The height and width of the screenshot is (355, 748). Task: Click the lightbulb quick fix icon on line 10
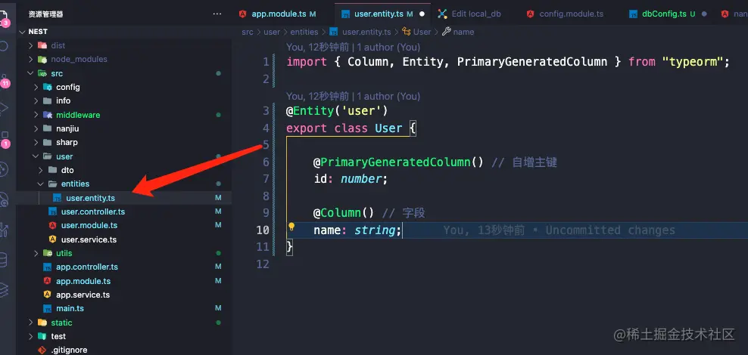click(x=291, y=227)
